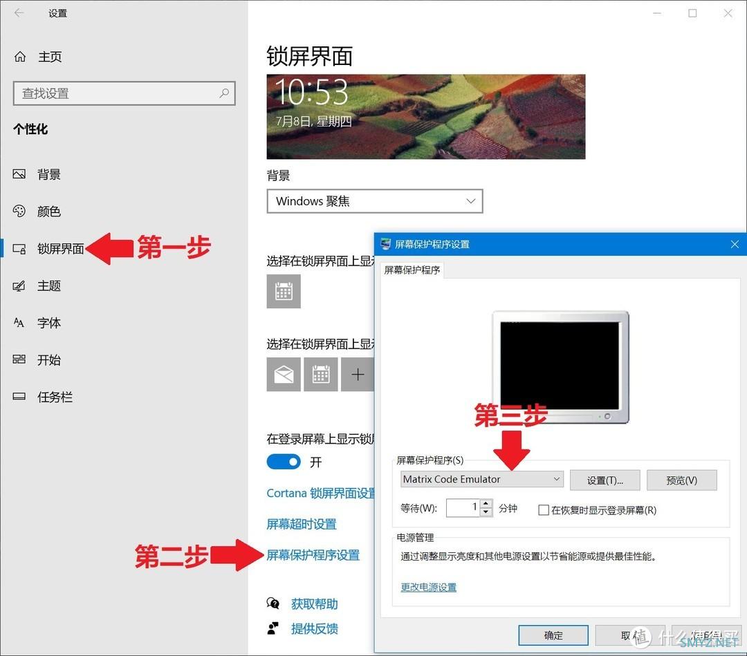Close the 屏幕保护程序设置 dialog

point(735,244)
